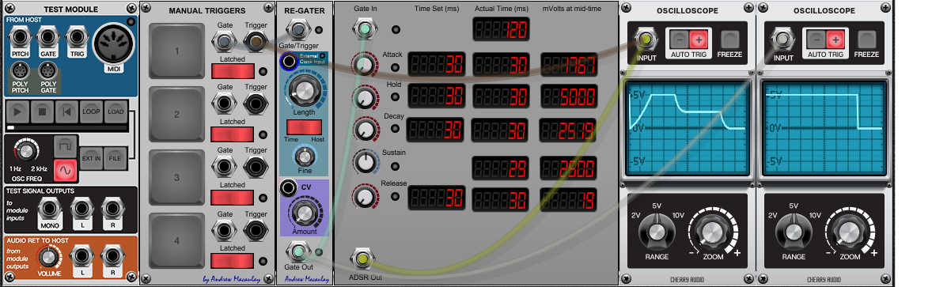The width and height of the screenshot is (932, 287).
Task: Toggle the Time/Host switch on Re-Gater
Action: point(304,127)
